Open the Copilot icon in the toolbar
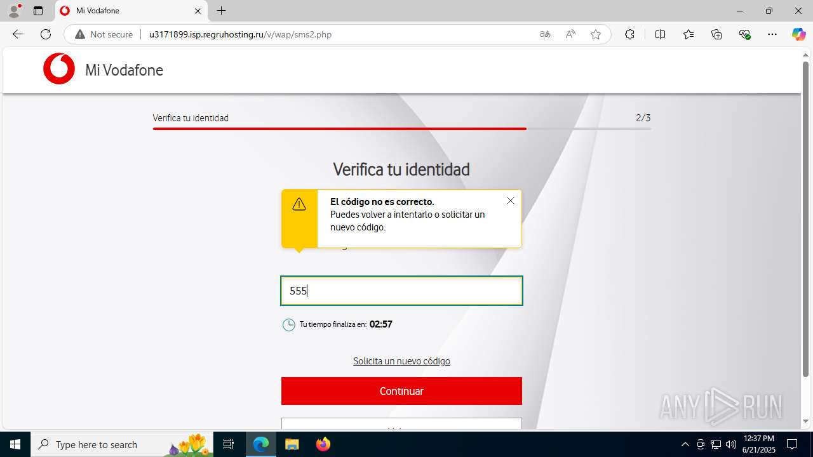 click(798, 34)
